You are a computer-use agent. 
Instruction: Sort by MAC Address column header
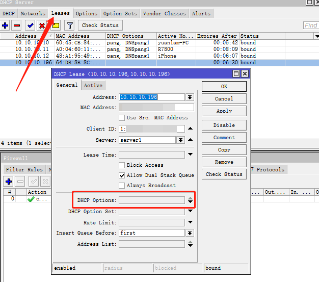coord(80,36)
